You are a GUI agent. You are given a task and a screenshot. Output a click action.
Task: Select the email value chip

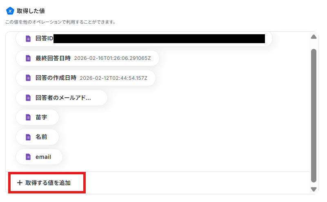coord(39,157)
